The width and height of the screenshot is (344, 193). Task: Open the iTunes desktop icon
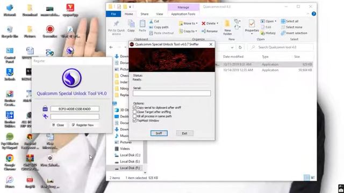[x=10, y=182]
